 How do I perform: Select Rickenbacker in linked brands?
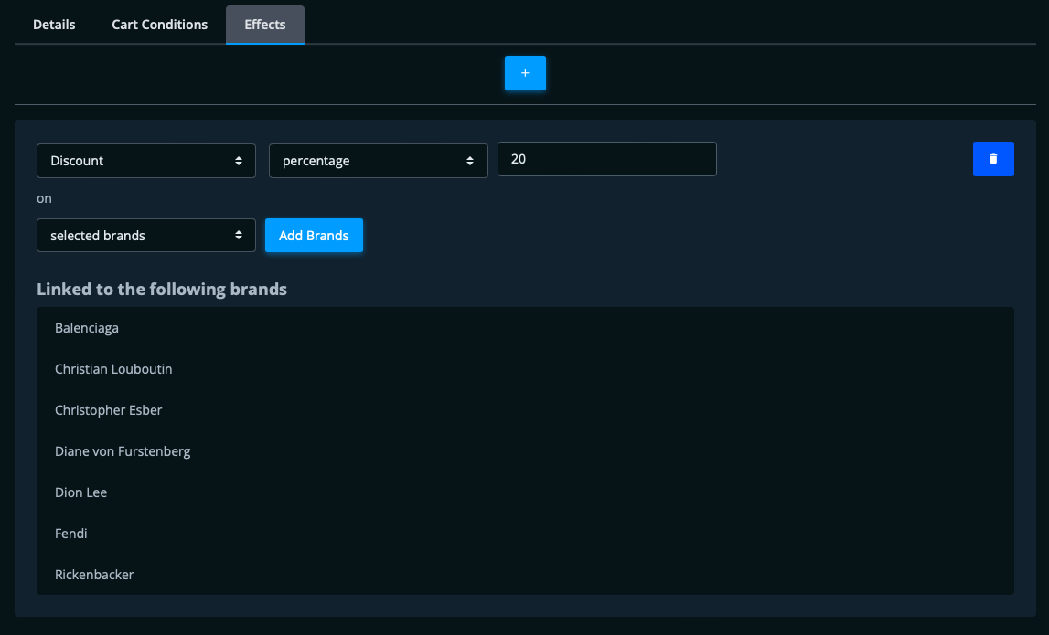click(94, 575)
